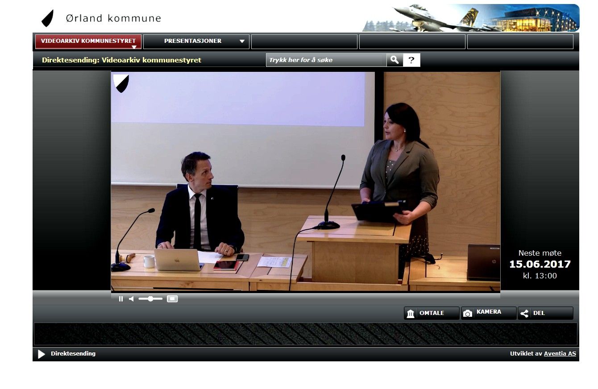The image size is (598, 389).
Task: Open the Videoarkiv Kommunestyret tab
Action: (88, 41)
